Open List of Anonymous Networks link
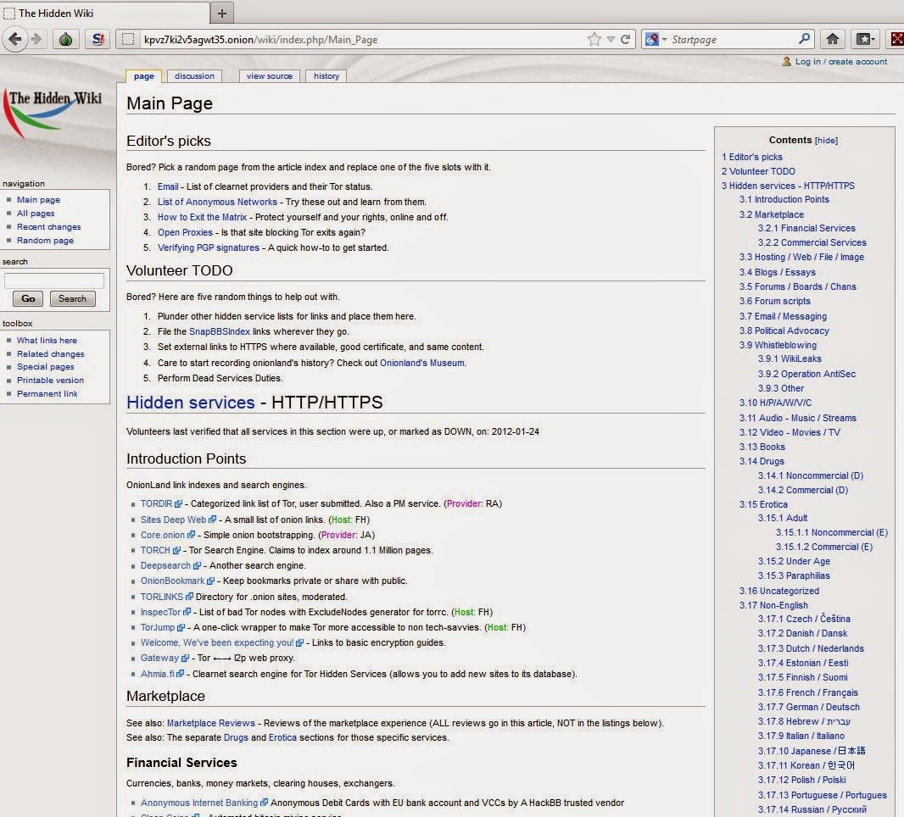 click(217, 203)
